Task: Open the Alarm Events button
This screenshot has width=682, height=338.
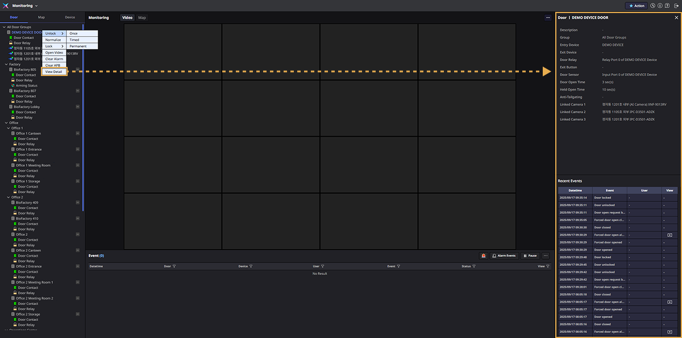Action: coord(504,256)
